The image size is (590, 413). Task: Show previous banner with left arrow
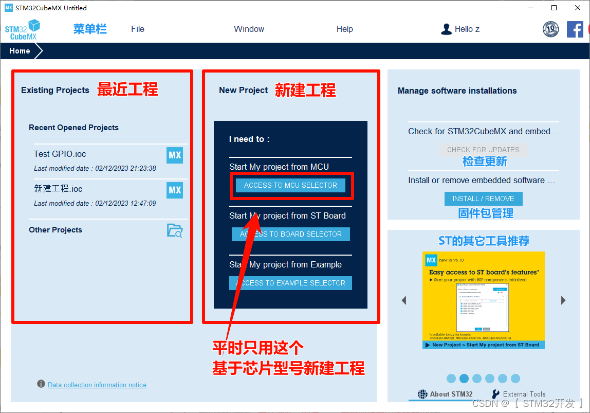(404, 300)
